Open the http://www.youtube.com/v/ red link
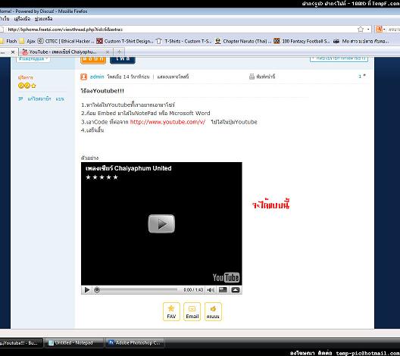 pos(167,122)
